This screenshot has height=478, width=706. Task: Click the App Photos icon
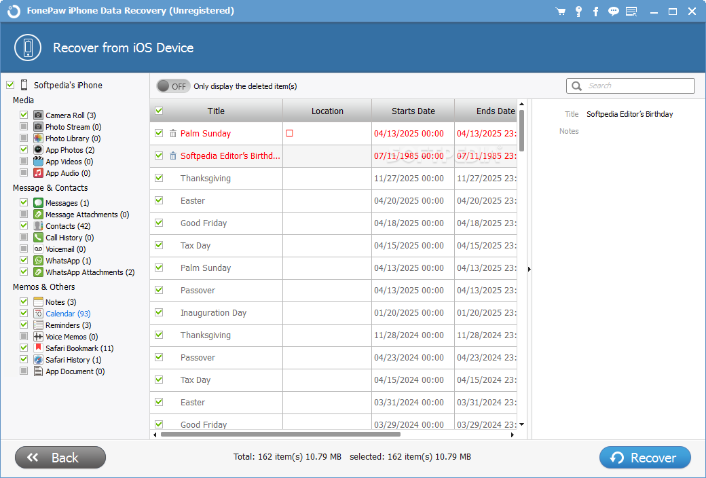[x=38, y=149]
